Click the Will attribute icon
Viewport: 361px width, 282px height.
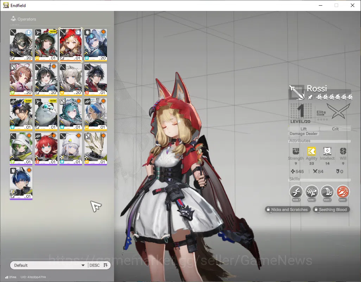click(x=343, y=151)
